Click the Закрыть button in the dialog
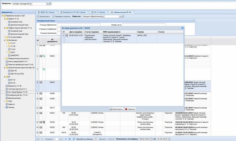The image size is (236, 141). click(130, 109)
